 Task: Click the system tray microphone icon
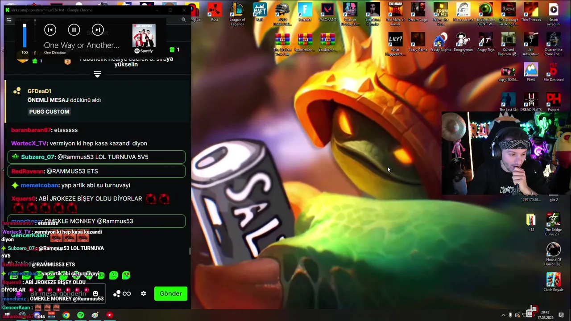510,315
